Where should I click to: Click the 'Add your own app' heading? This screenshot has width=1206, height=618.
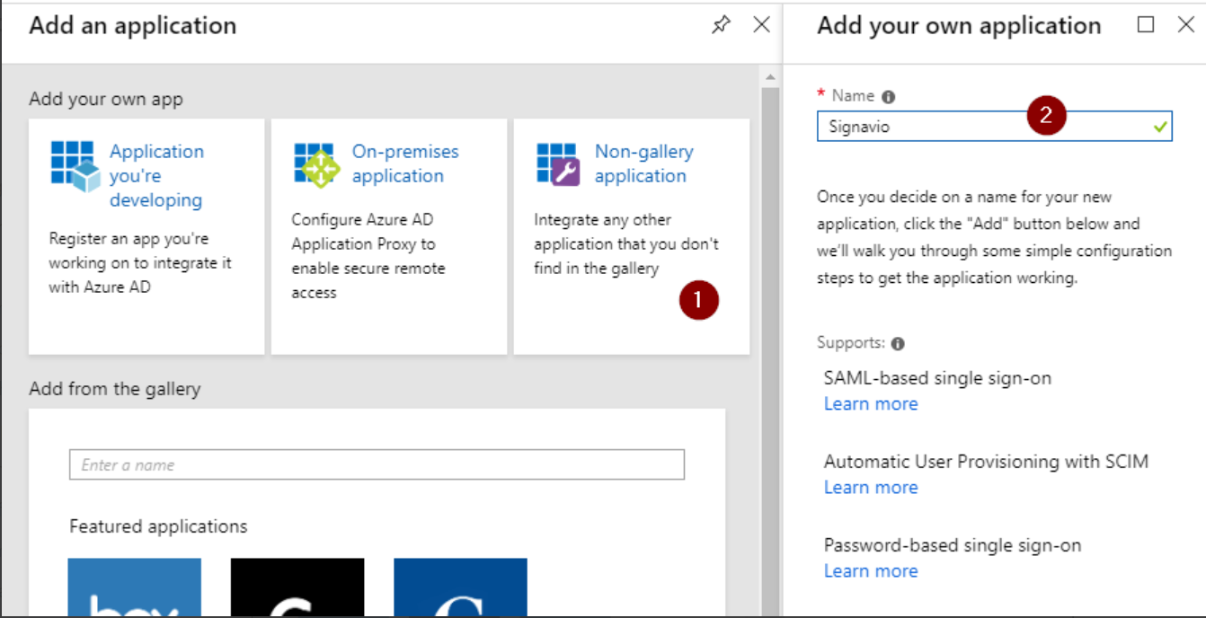106,100
